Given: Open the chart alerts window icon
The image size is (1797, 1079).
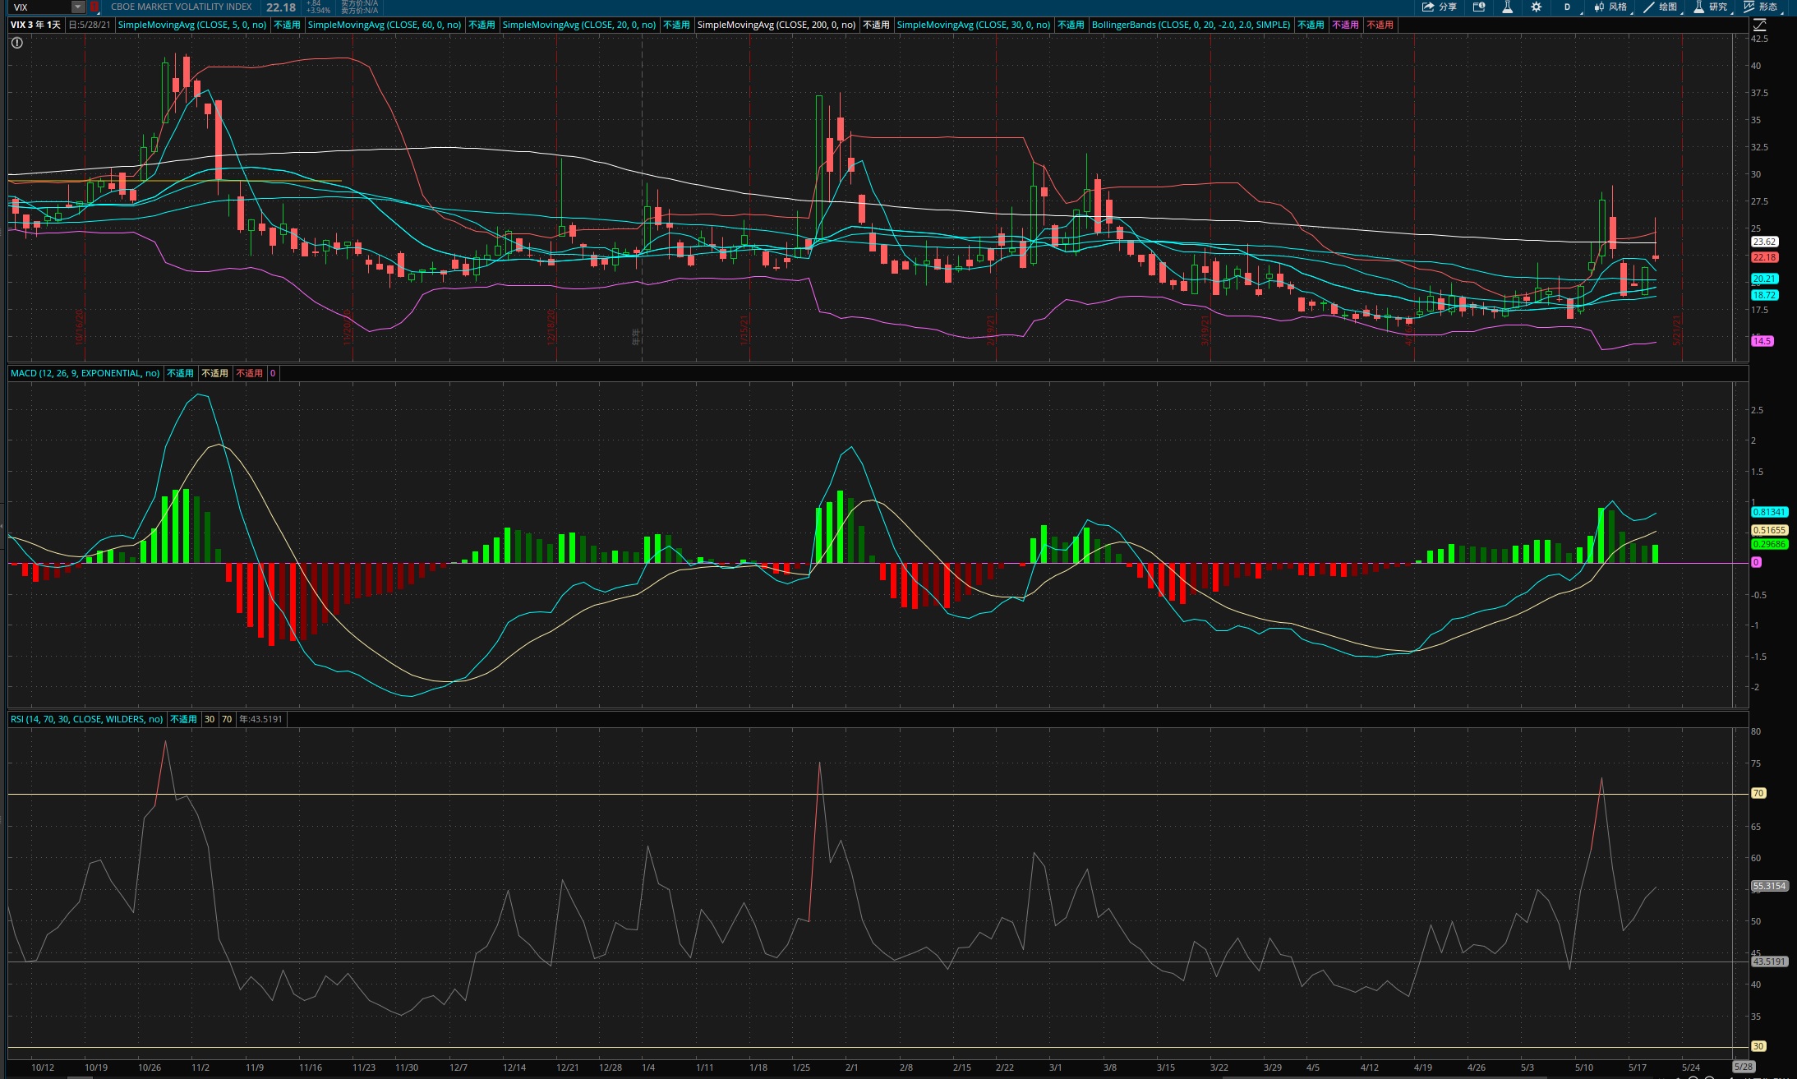Looking at the screenshot, I should (1479, 7).
